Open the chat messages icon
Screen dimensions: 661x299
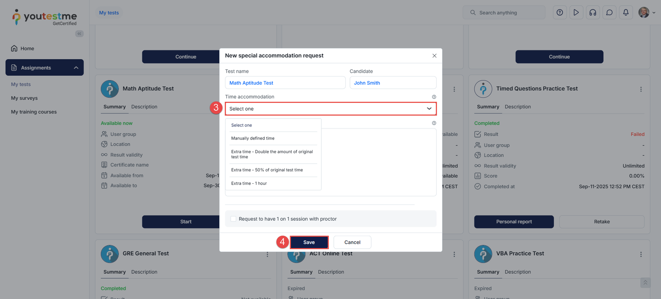[x=609, y=12]
